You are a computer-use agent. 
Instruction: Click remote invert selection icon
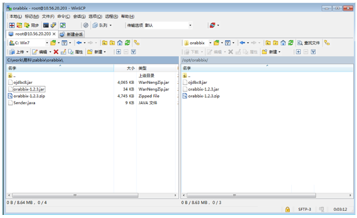(313, 52)
